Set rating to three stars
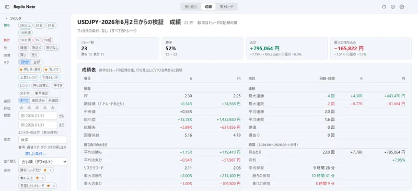 click(x=37, y=107)
